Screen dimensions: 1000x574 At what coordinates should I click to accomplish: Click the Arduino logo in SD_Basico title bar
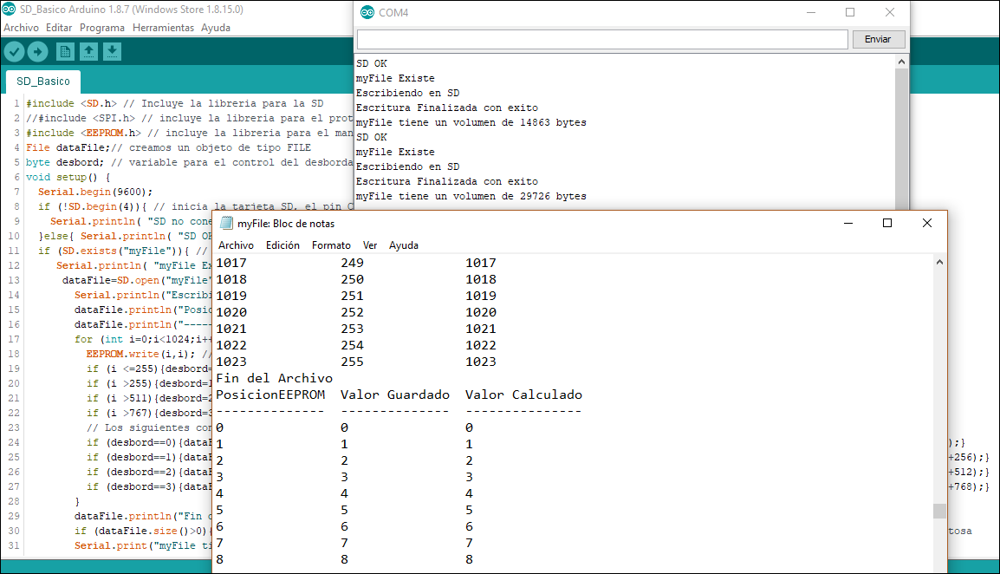coord(9,9)
